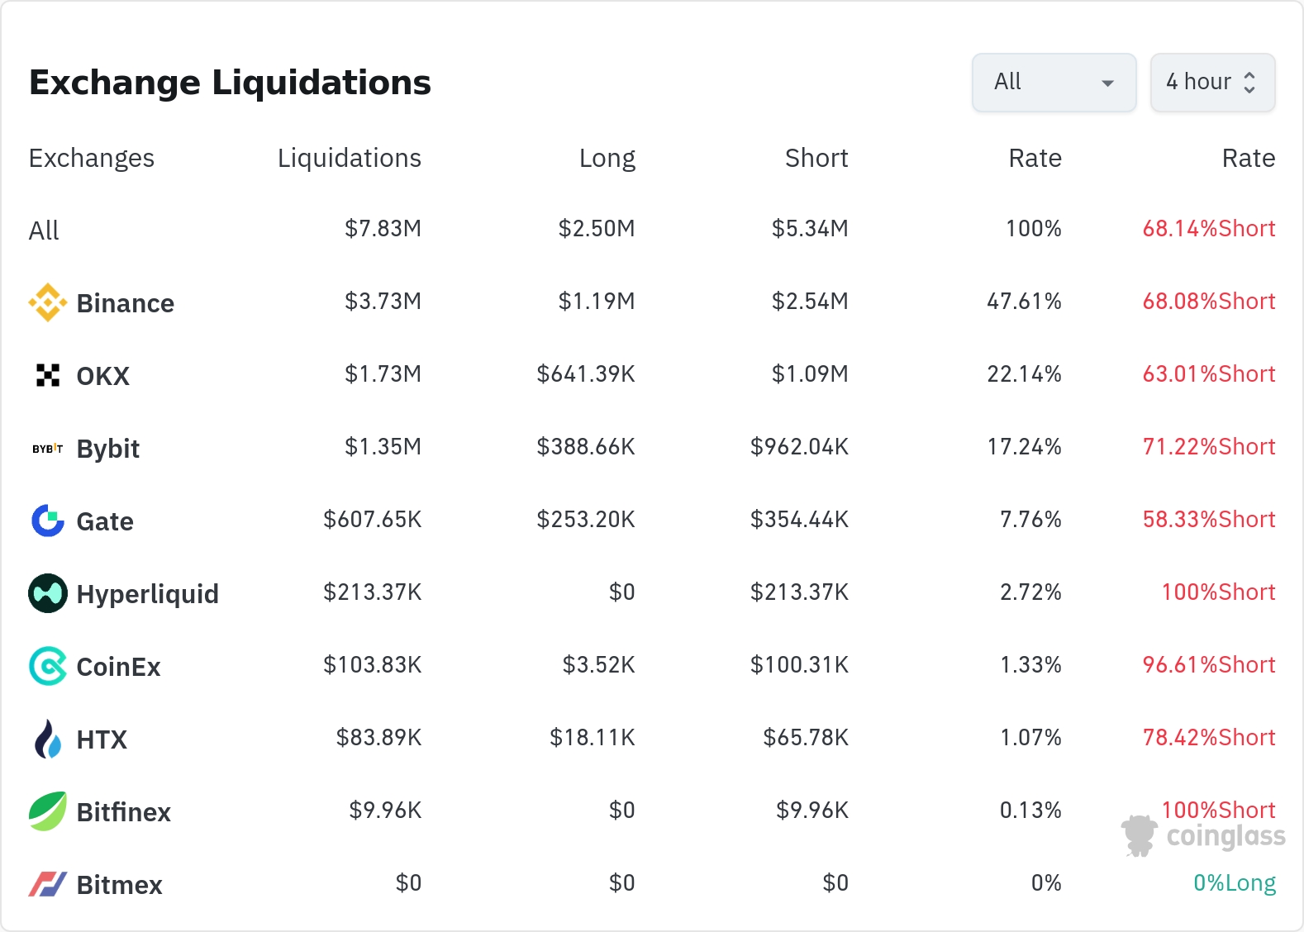Click the Bitmex logo icon
This screenshot has height=932, width=1304.
point(48,884)
